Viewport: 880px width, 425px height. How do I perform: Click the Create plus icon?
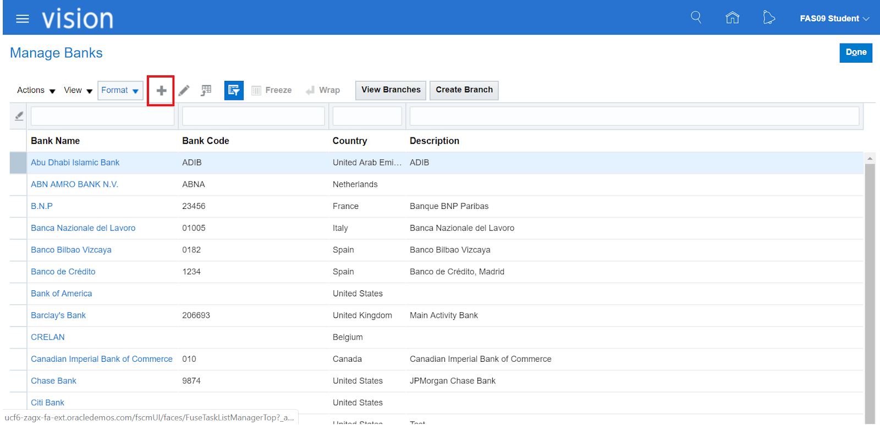[161, 91]
